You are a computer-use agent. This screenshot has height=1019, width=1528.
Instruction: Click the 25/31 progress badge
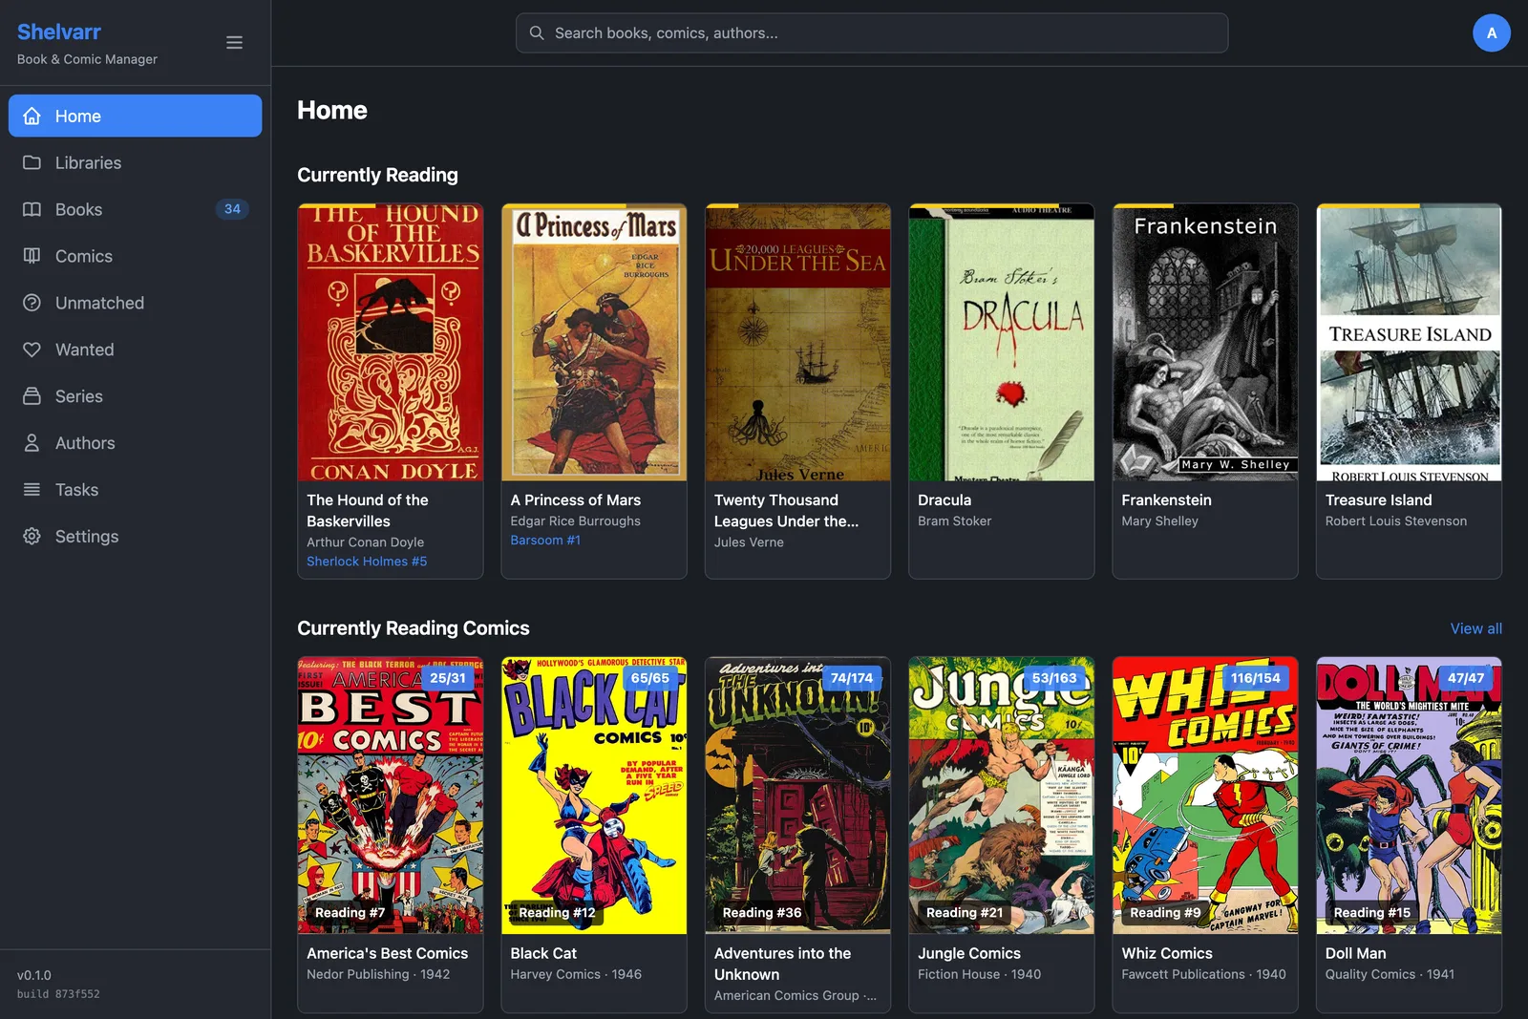pyautogui.click(x=448, y=678)
